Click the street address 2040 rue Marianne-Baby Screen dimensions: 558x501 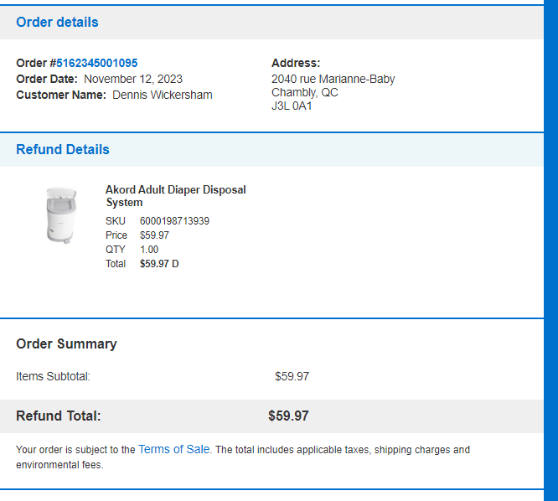click(x=333, y=79)
